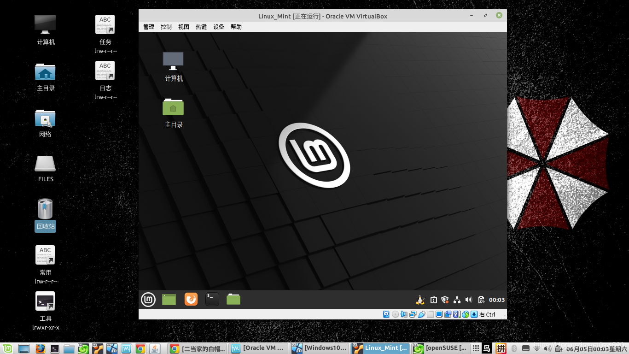The width and height of the screenshot is (629, 354).
Task: Click the single-monitor display indicator in VirtualBox status bar
Action: pyautogui.click(x=439, y=314)
